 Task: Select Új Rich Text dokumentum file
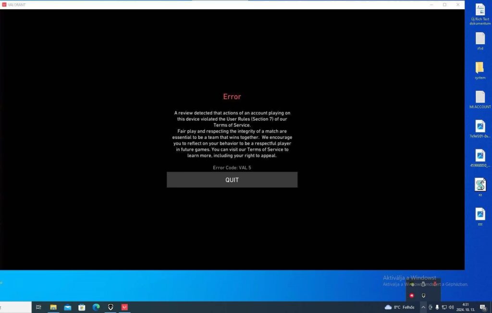pos(480,14)
